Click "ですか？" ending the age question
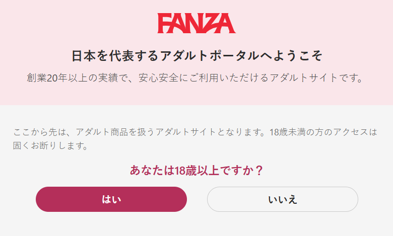 coord(241,171)
